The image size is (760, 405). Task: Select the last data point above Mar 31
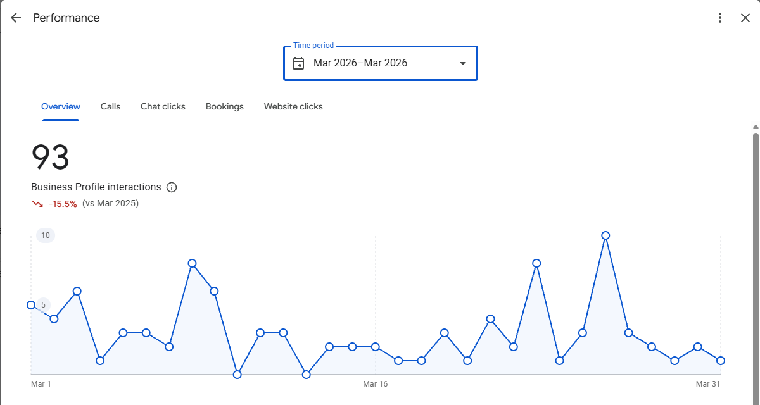(x=720, y=361)
